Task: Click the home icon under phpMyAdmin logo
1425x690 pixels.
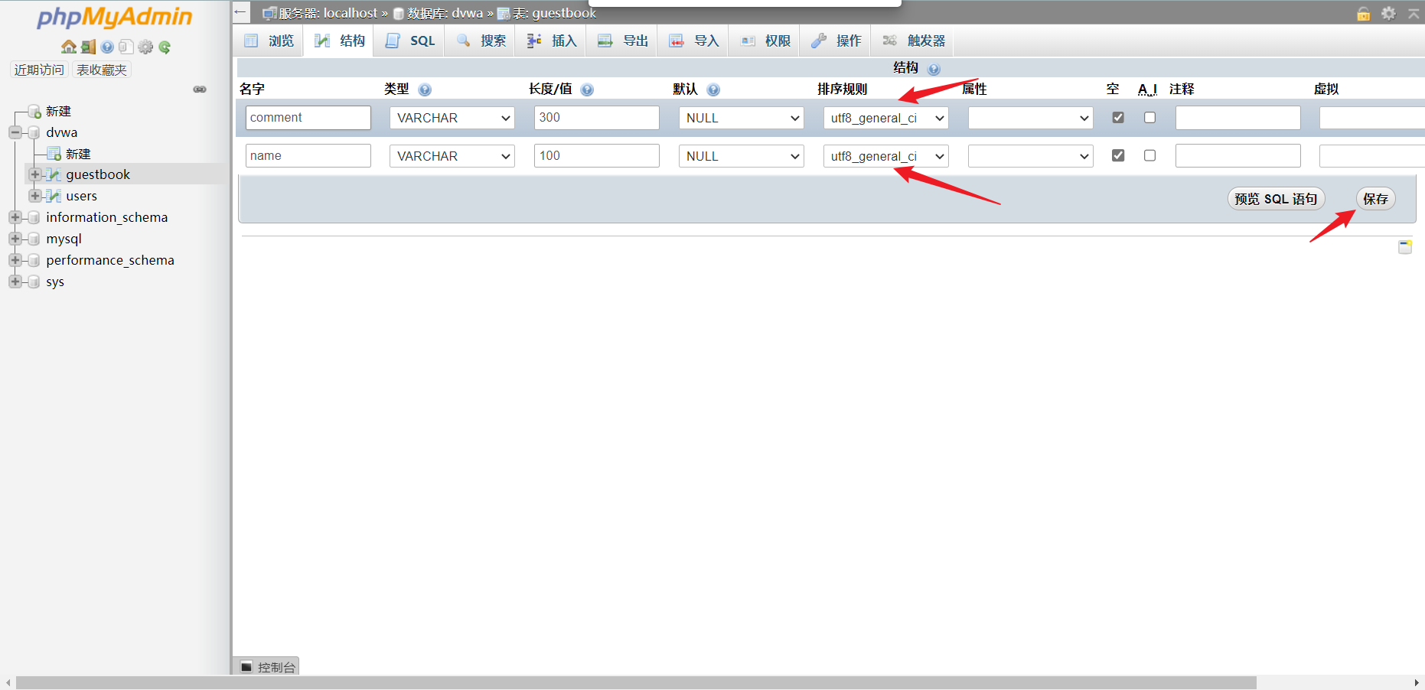Action: tap(69, 47)
